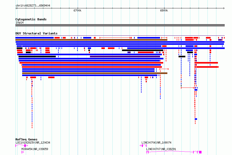Click the LINC00707 magenta gene model line
The width and height of the screenshot is (232, 155).
pyautogui.click(x=174, y=152)
